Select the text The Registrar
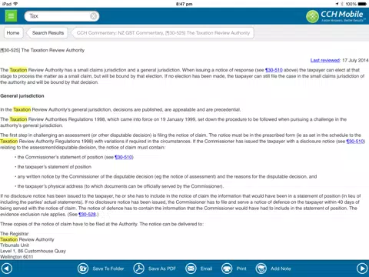Viewport: 369px width, 277px height. click(15, 234)
